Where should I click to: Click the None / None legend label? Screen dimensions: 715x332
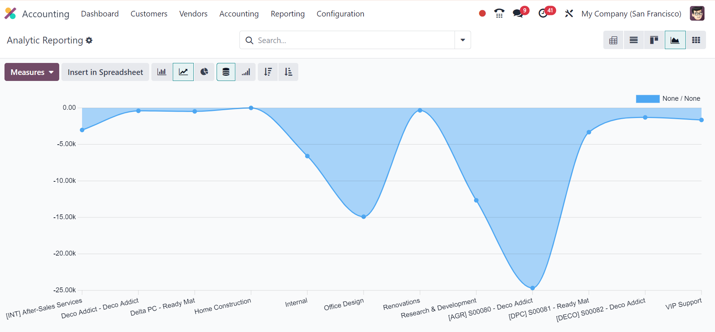[681, 99]
